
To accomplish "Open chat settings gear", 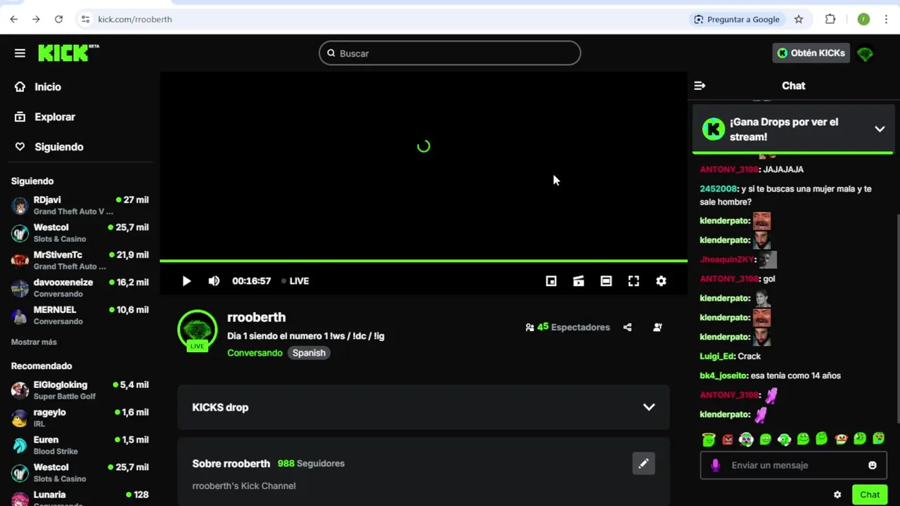I will [837, 495].
